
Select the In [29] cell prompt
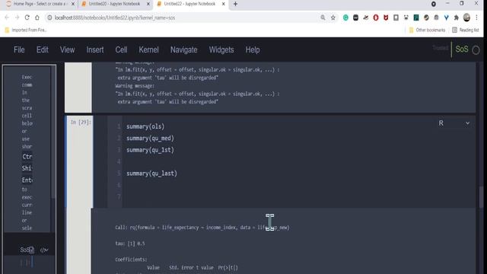81,122
